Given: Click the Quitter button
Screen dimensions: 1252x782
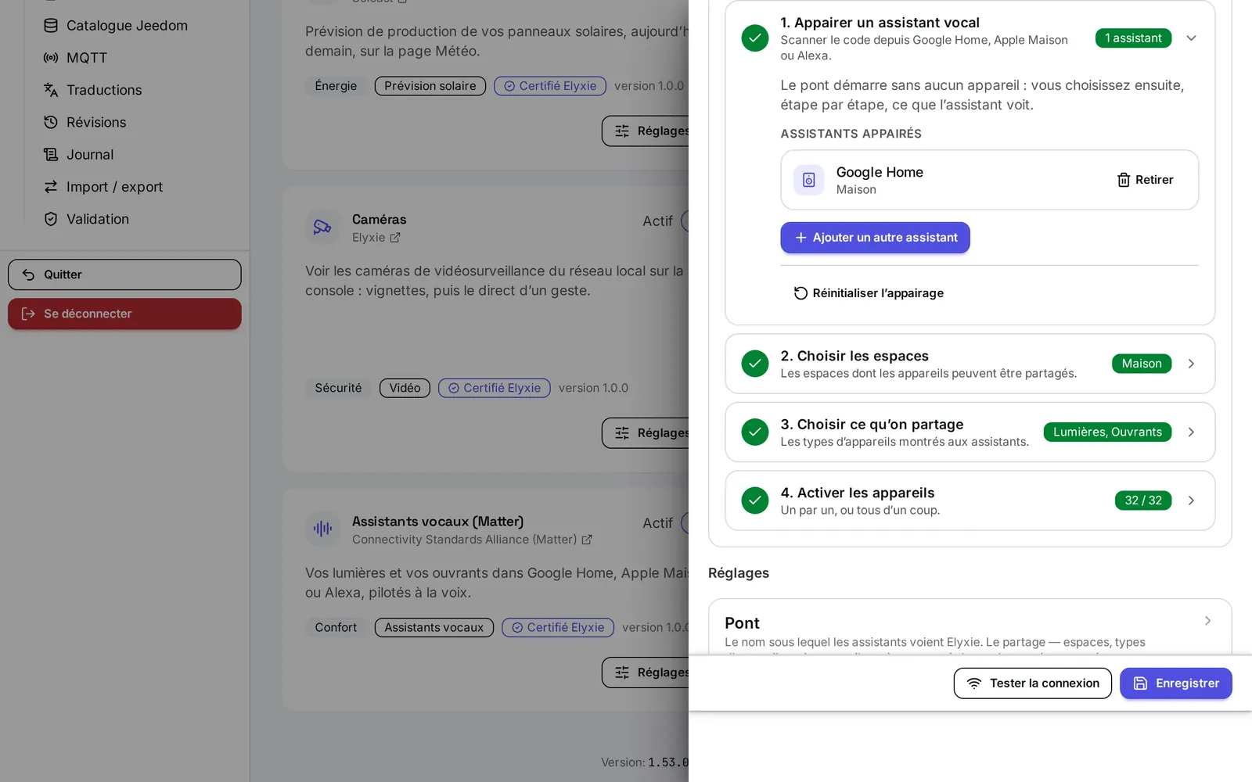Looking at the screenshot, I should click(x=124, y=274).
